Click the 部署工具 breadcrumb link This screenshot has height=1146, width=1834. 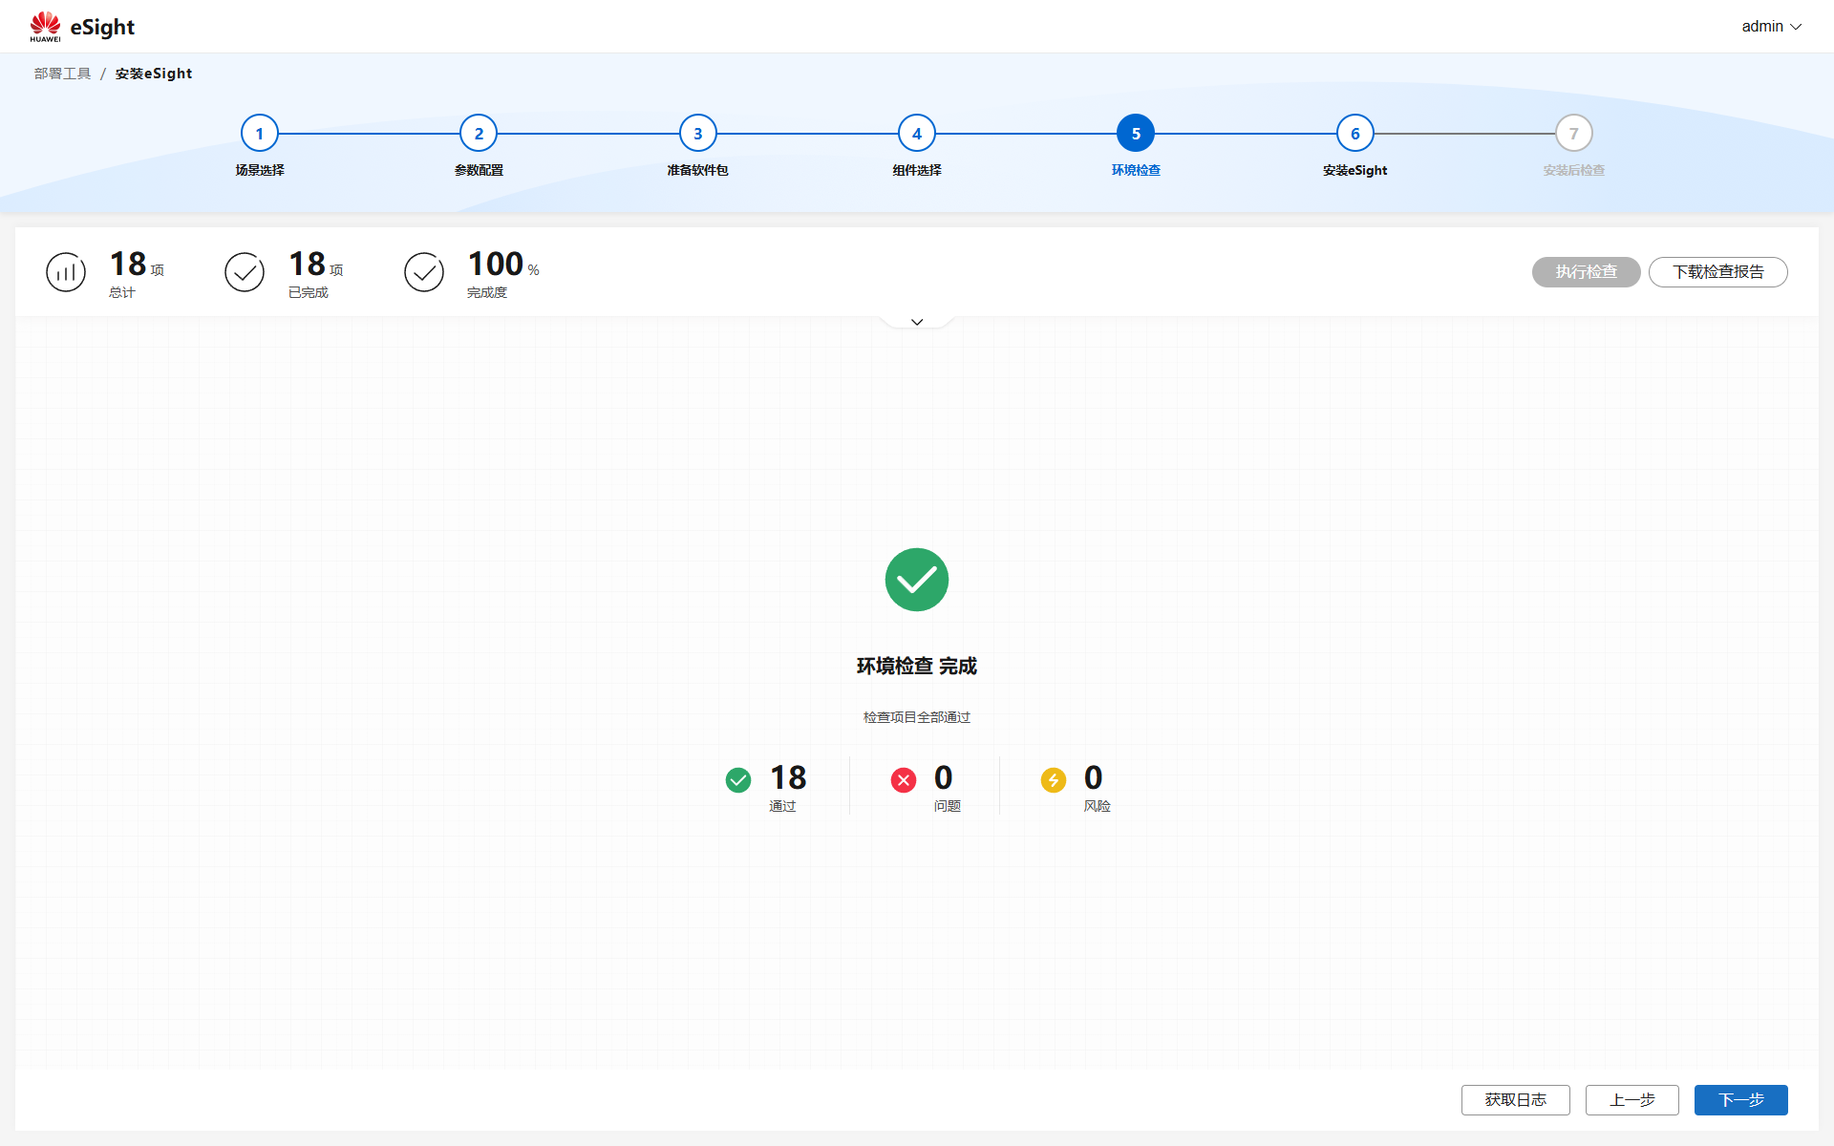pyautogui.click(x=63, y=74)
